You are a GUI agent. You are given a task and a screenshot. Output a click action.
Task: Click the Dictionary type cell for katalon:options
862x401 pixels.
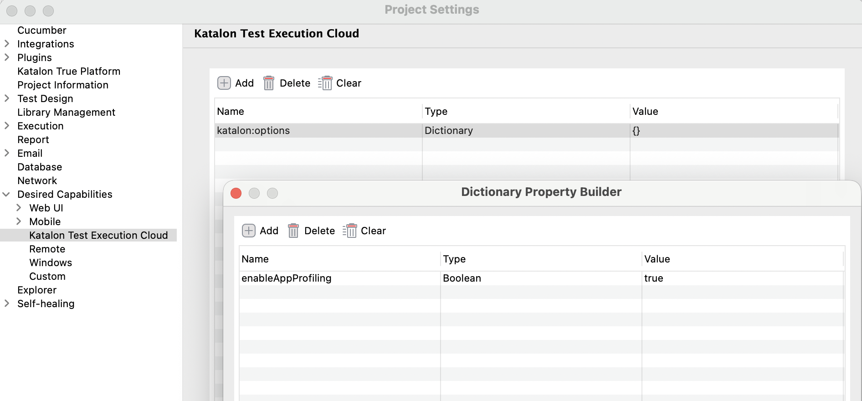526,130
